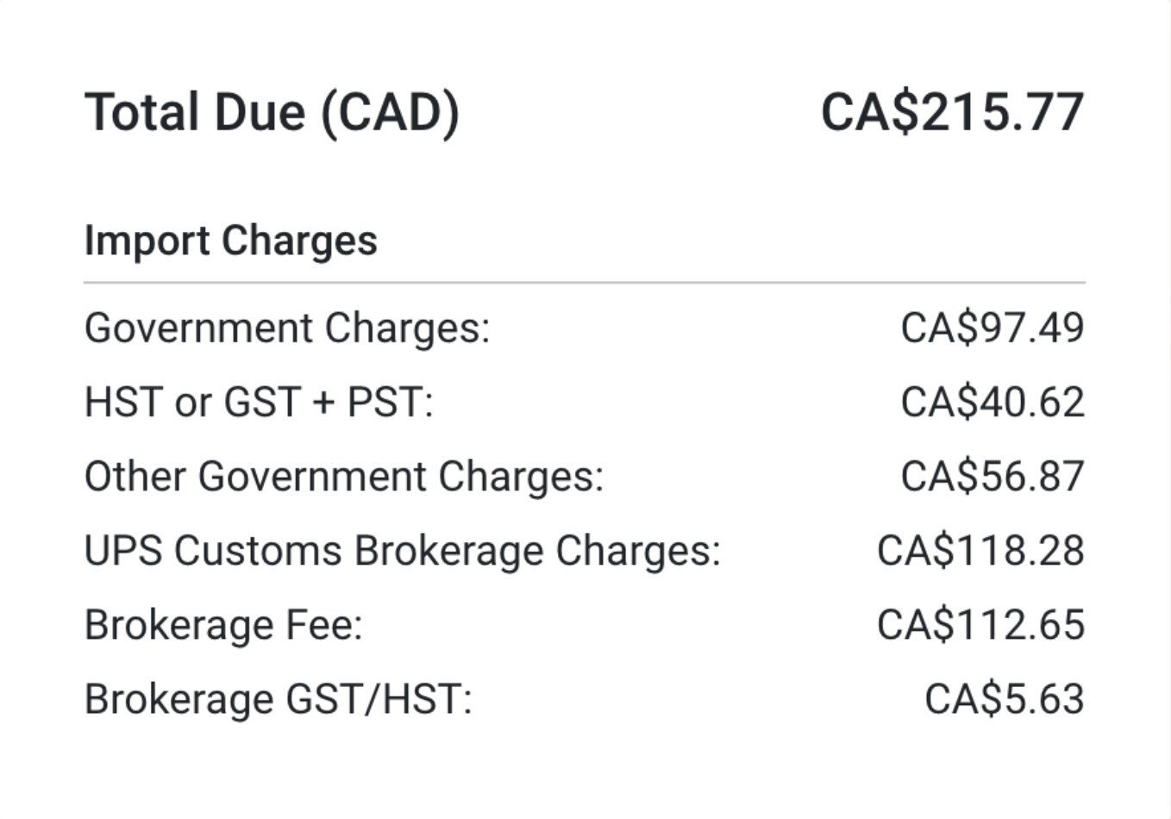Click the Government Charges label
This screenshot has height=819, width=1171.
point(286,328)
